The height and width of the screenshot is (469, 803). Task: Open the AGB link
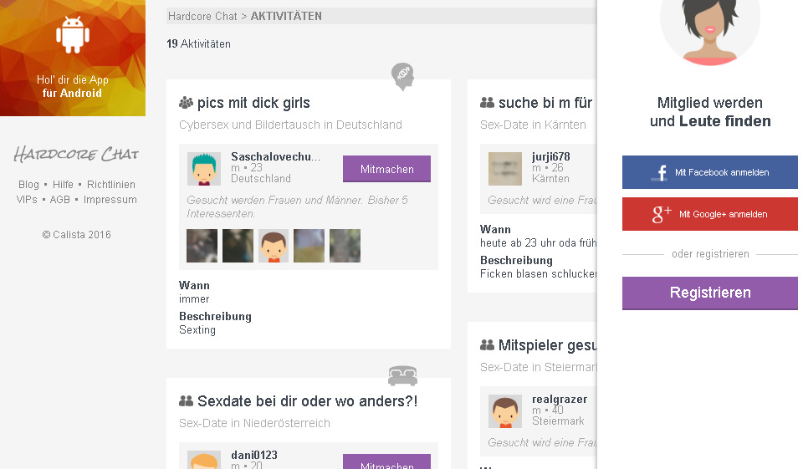(60, 200)
